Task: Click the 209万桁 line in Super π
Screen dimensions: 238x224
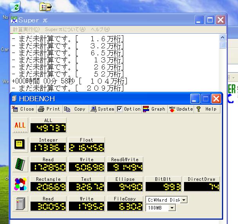Action: coord(68,88)
